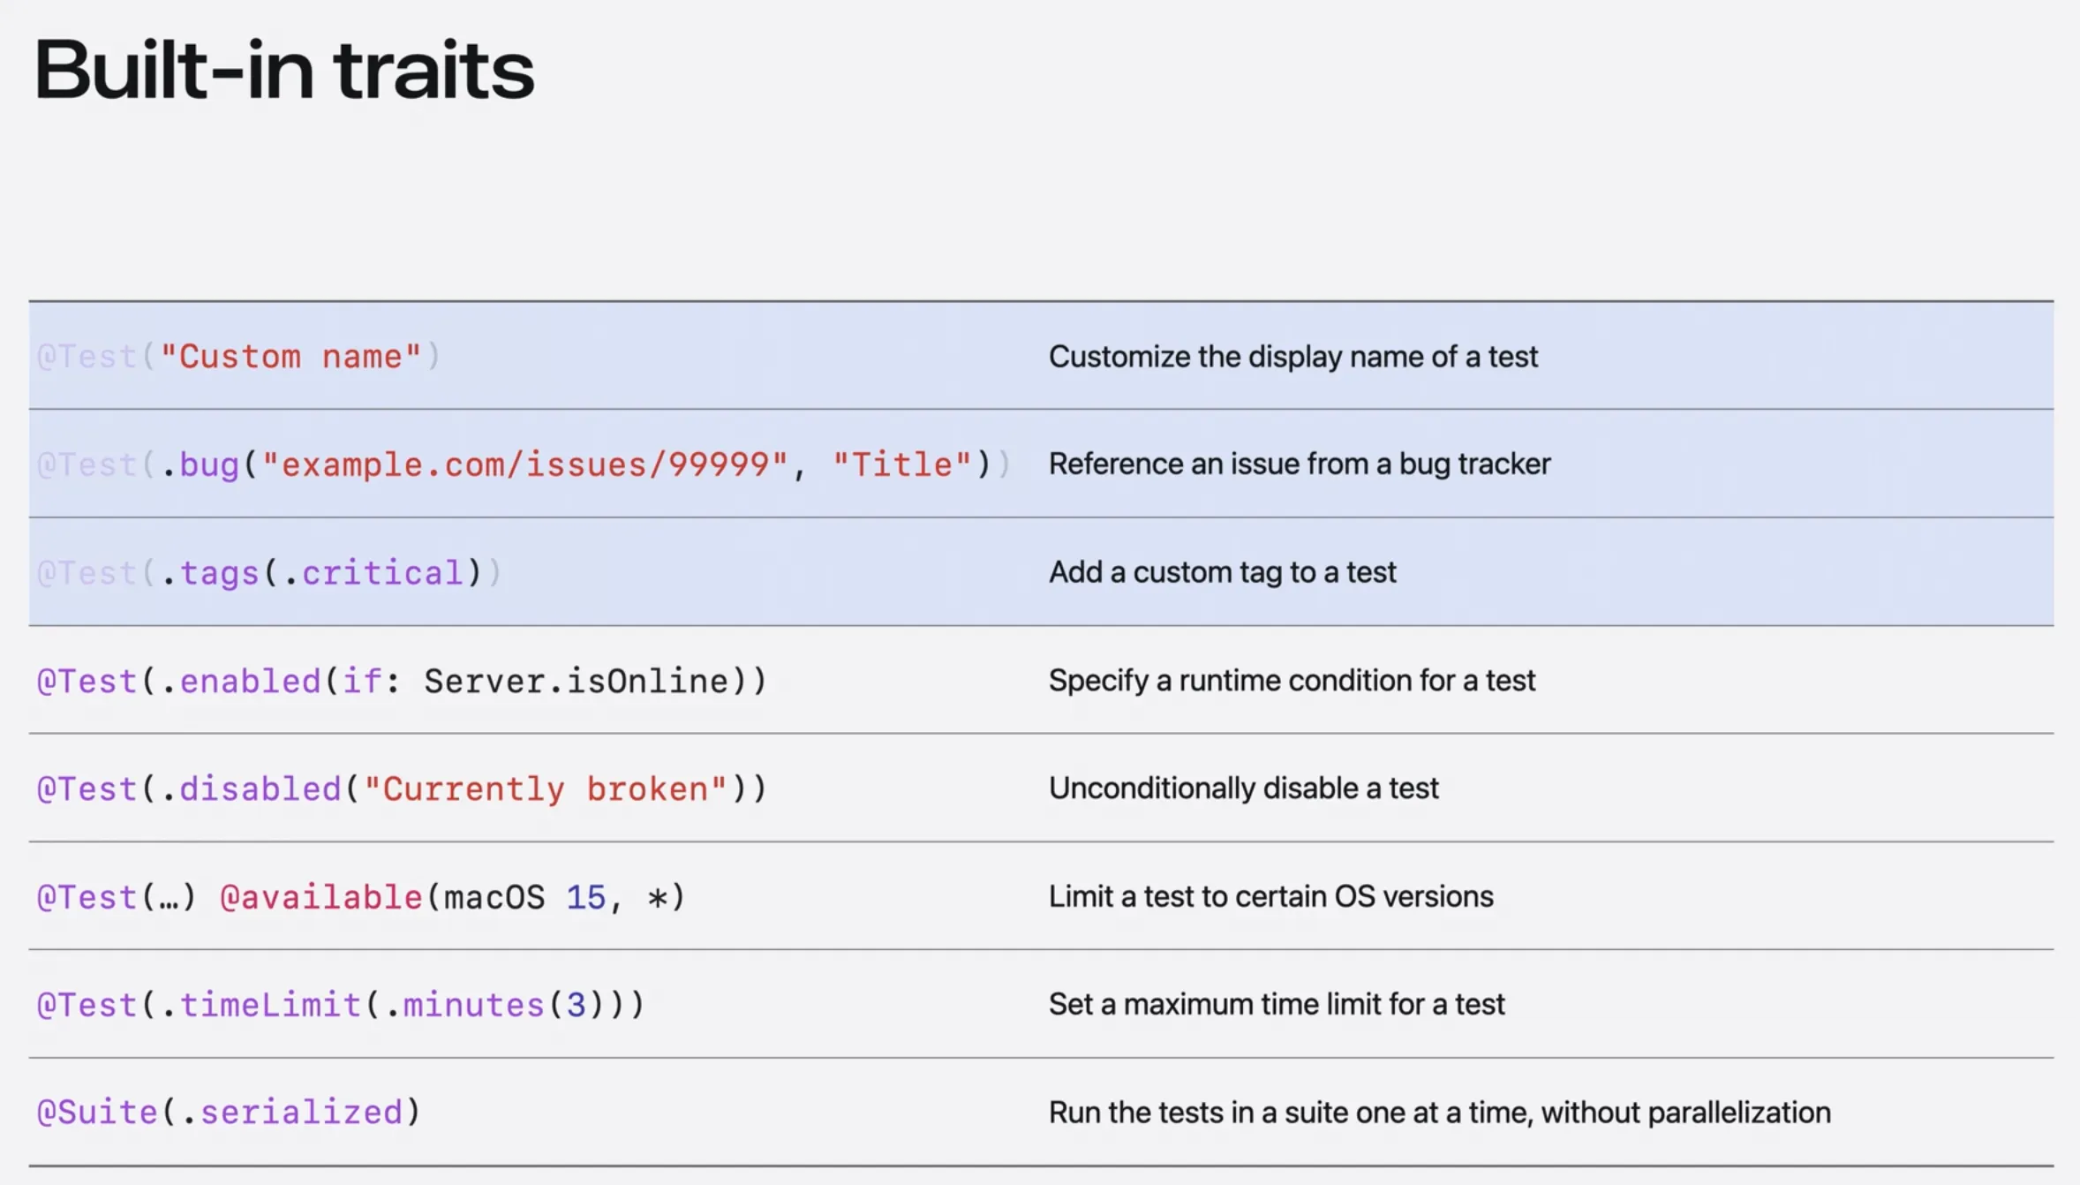Select "Limit a test to certain OS versions"
This screenshot has height=1185, width=2080.
click(1271, 896)
